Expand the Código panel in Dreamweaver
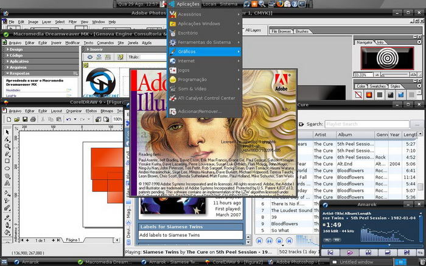Screen dimensions: 426x266 16,55
